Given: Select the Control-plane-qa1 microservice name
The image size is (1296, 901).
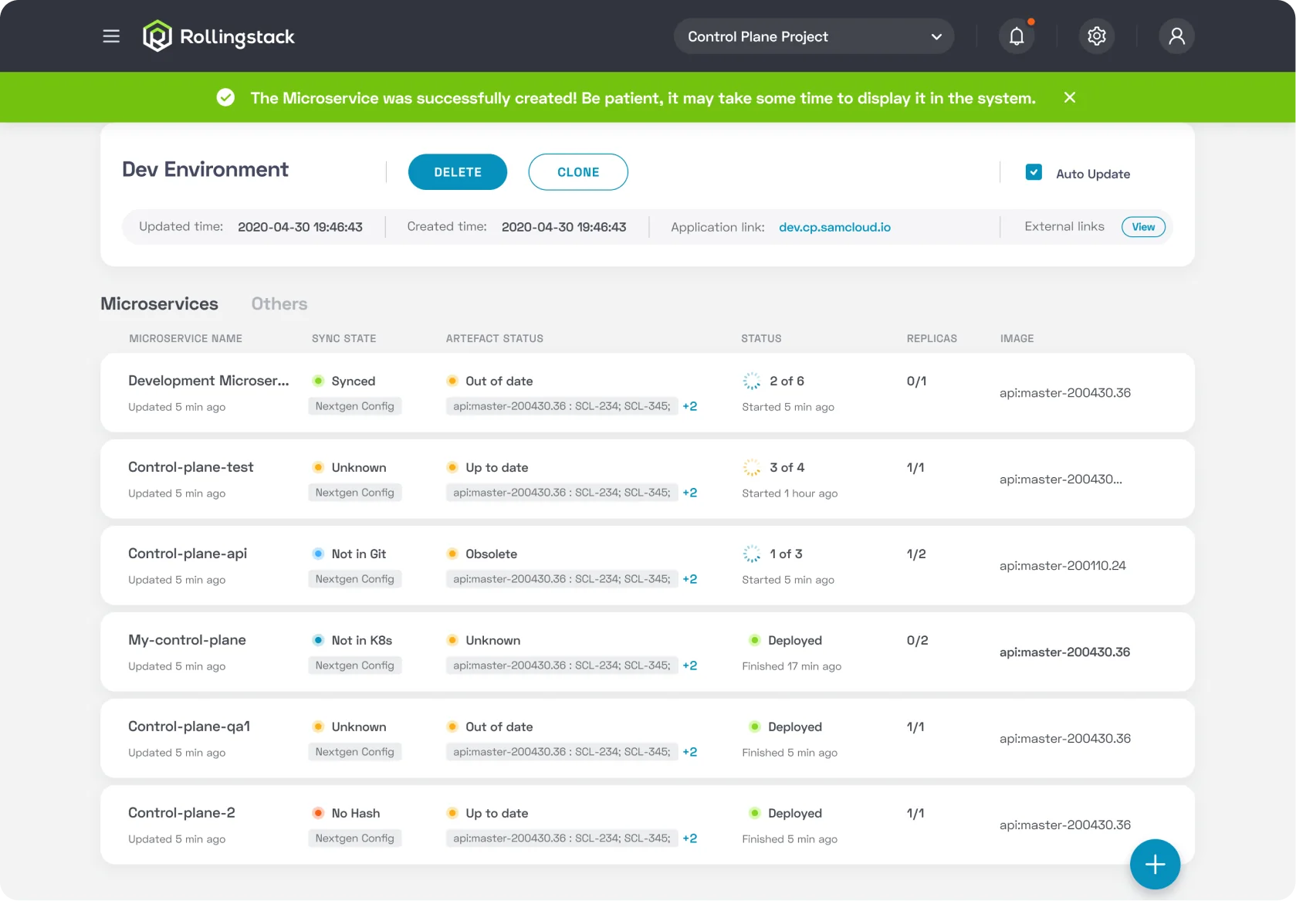Looking at the screenshot, I should (x=189, y=727).
